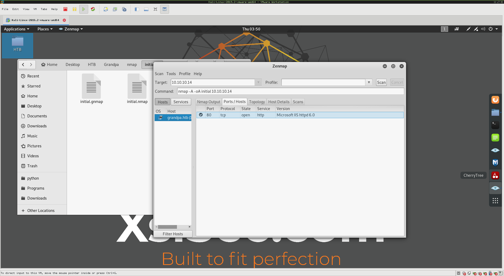Click the forward arrow in Files

coord(31,65)
